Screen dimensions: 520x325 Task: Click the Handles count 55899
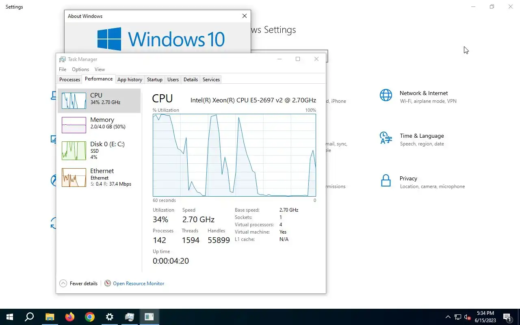click(x=219, y=240)
